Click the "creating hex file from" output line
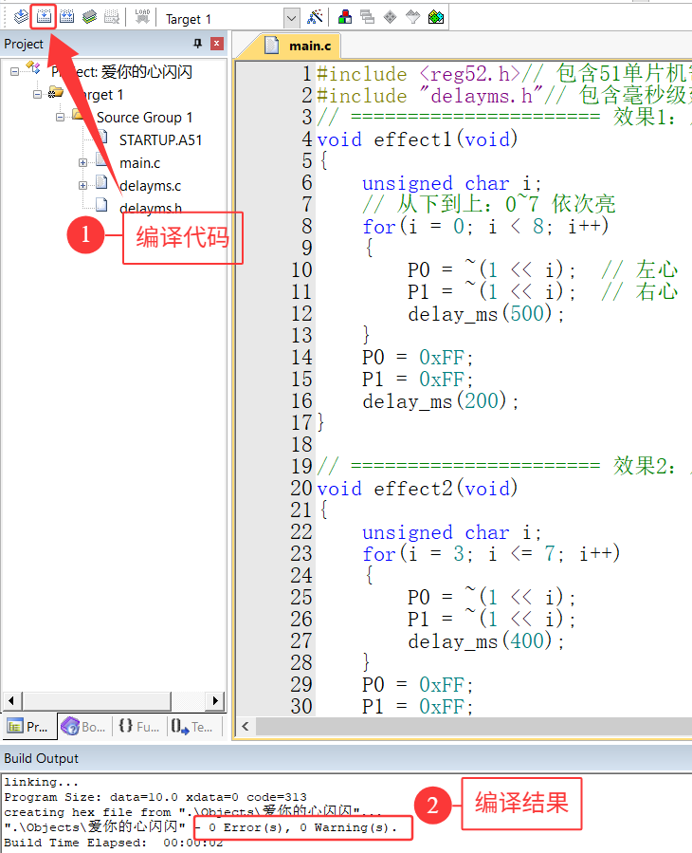The image size is (692, 853). pyautogui.click(x=193, y=812)
